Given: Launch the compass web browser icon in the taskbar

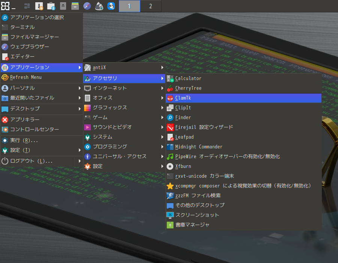Looking at the screenshot, I should pyautogui.click(x=87, y=6).
